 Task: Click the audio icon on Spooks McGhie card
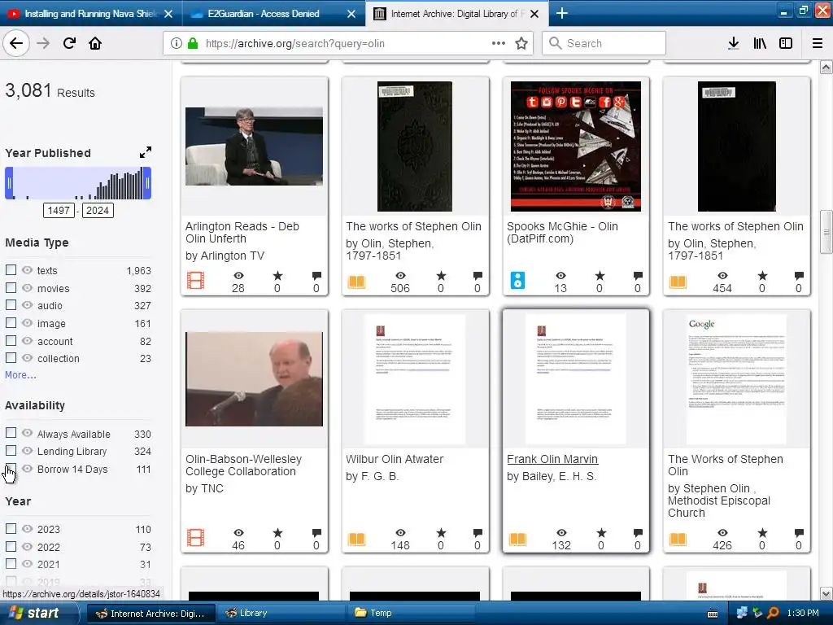pyautogui.click(x=517, y=280)
